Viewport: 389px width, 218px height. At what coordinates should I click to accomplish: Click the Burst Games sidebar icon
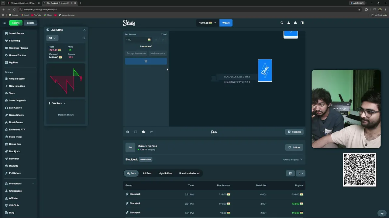click(6, 122)
